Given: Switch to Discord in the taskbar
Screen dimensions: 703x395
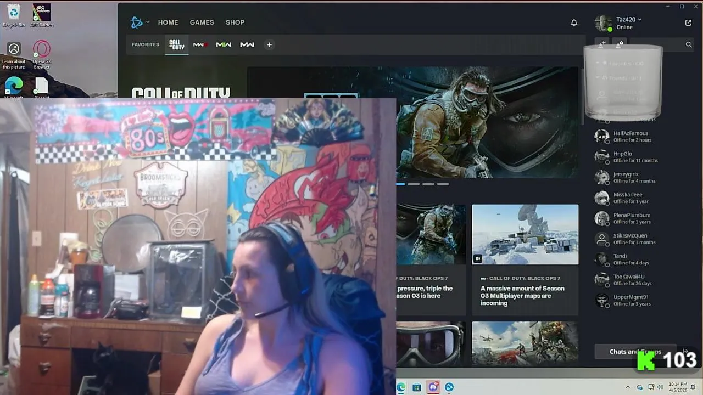Looking at the screenshot, I should (433, 387).
